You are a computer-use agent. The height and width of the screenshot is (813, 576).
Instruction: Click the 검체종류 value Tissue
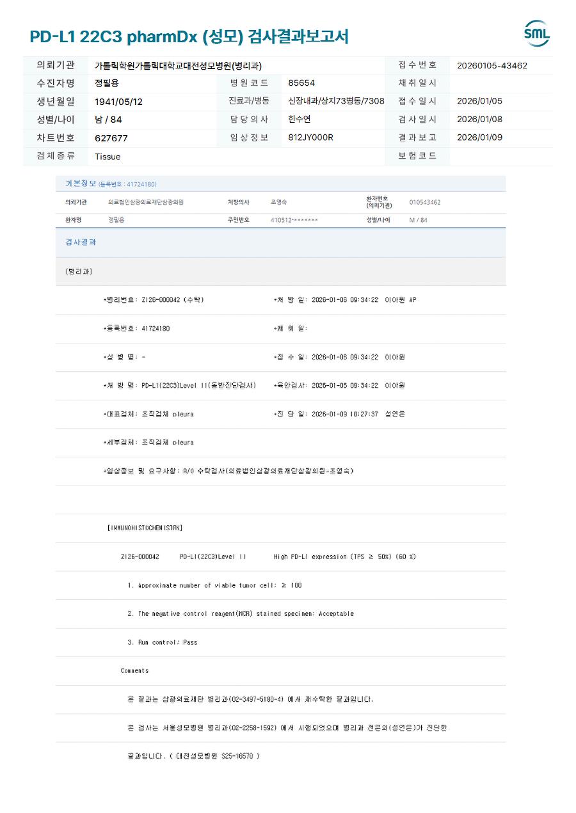click(108, 157)
